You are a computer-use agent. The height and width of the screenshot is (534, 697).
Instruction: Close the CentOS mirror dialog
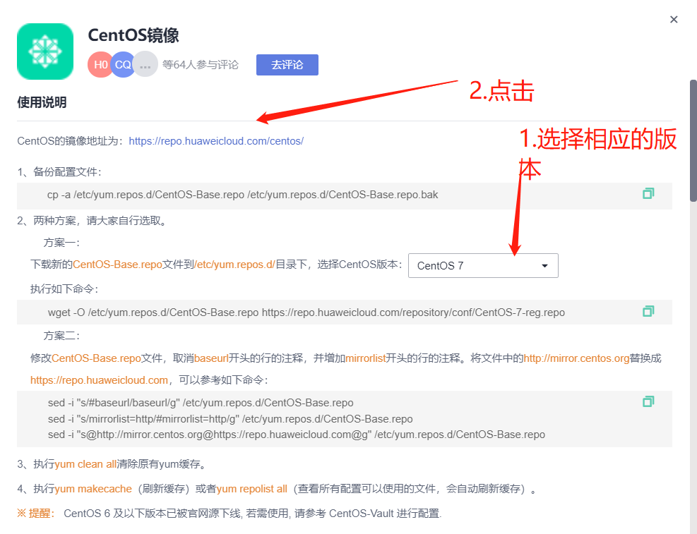[674, 20]
